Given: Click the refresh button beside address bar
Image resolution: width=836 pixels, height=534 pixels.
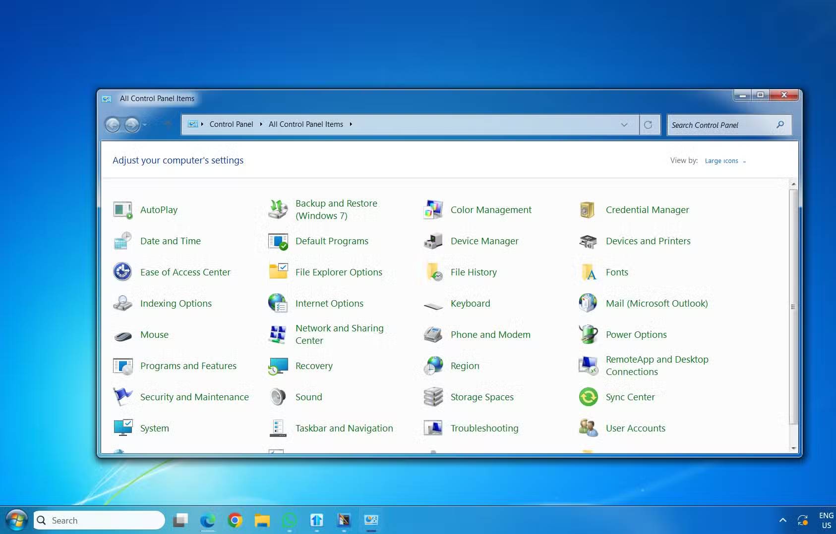Looking at the screenshot, I should (648, 125).
